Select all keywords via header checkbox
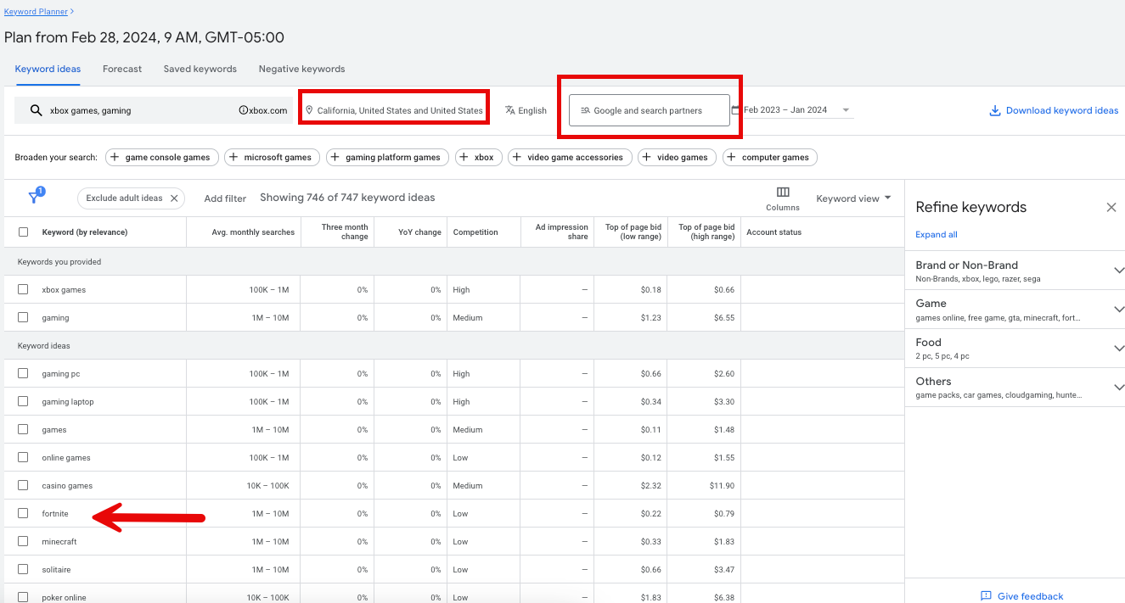The width and height of the screenshot is (1125, 603). click(x=22, y=232)
